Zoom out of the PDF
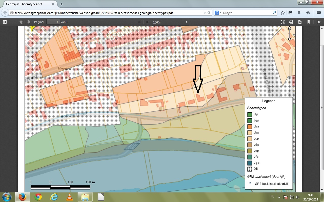This screenshot has width=324, height=202. coord(139,22)
